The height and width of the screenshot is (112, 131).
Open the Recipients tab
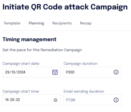pyautogui.click(x=62, y=23)
